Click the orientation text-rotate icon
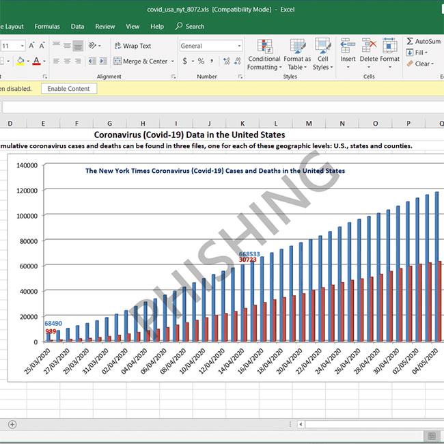 click(92, 45)
